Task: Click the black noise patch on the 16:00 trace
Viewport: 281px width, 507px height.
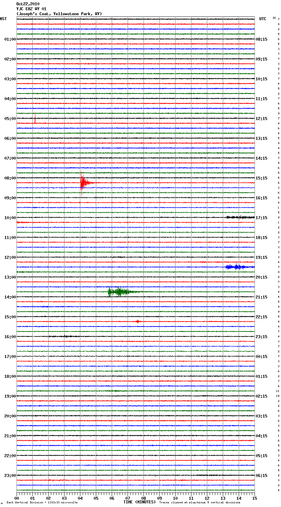Action: (x=64, y=336)
